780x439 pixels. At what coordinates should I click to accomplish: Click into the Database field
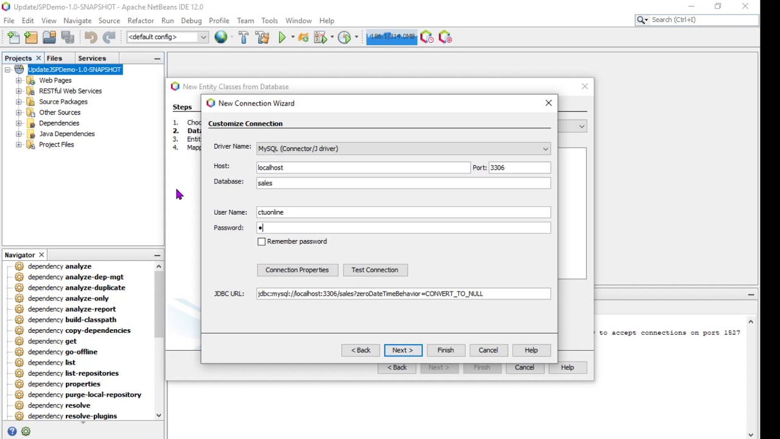(403, 183)
